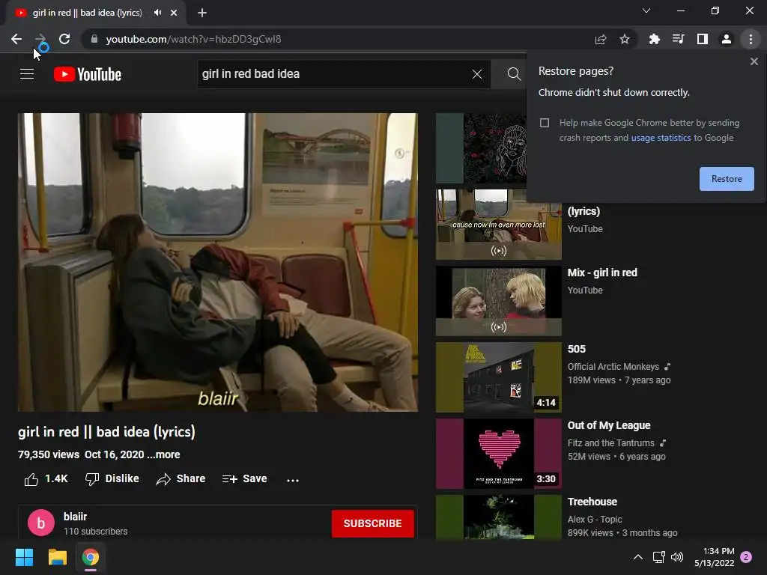Open the clock and date
Viewport: 767px width, 575px height.
pyautogui.click(x=714, y=557)
